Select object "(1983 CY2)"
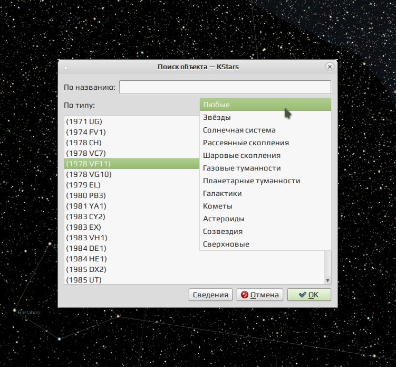Screen dimensions: 396x367 [x=132, y=217]
